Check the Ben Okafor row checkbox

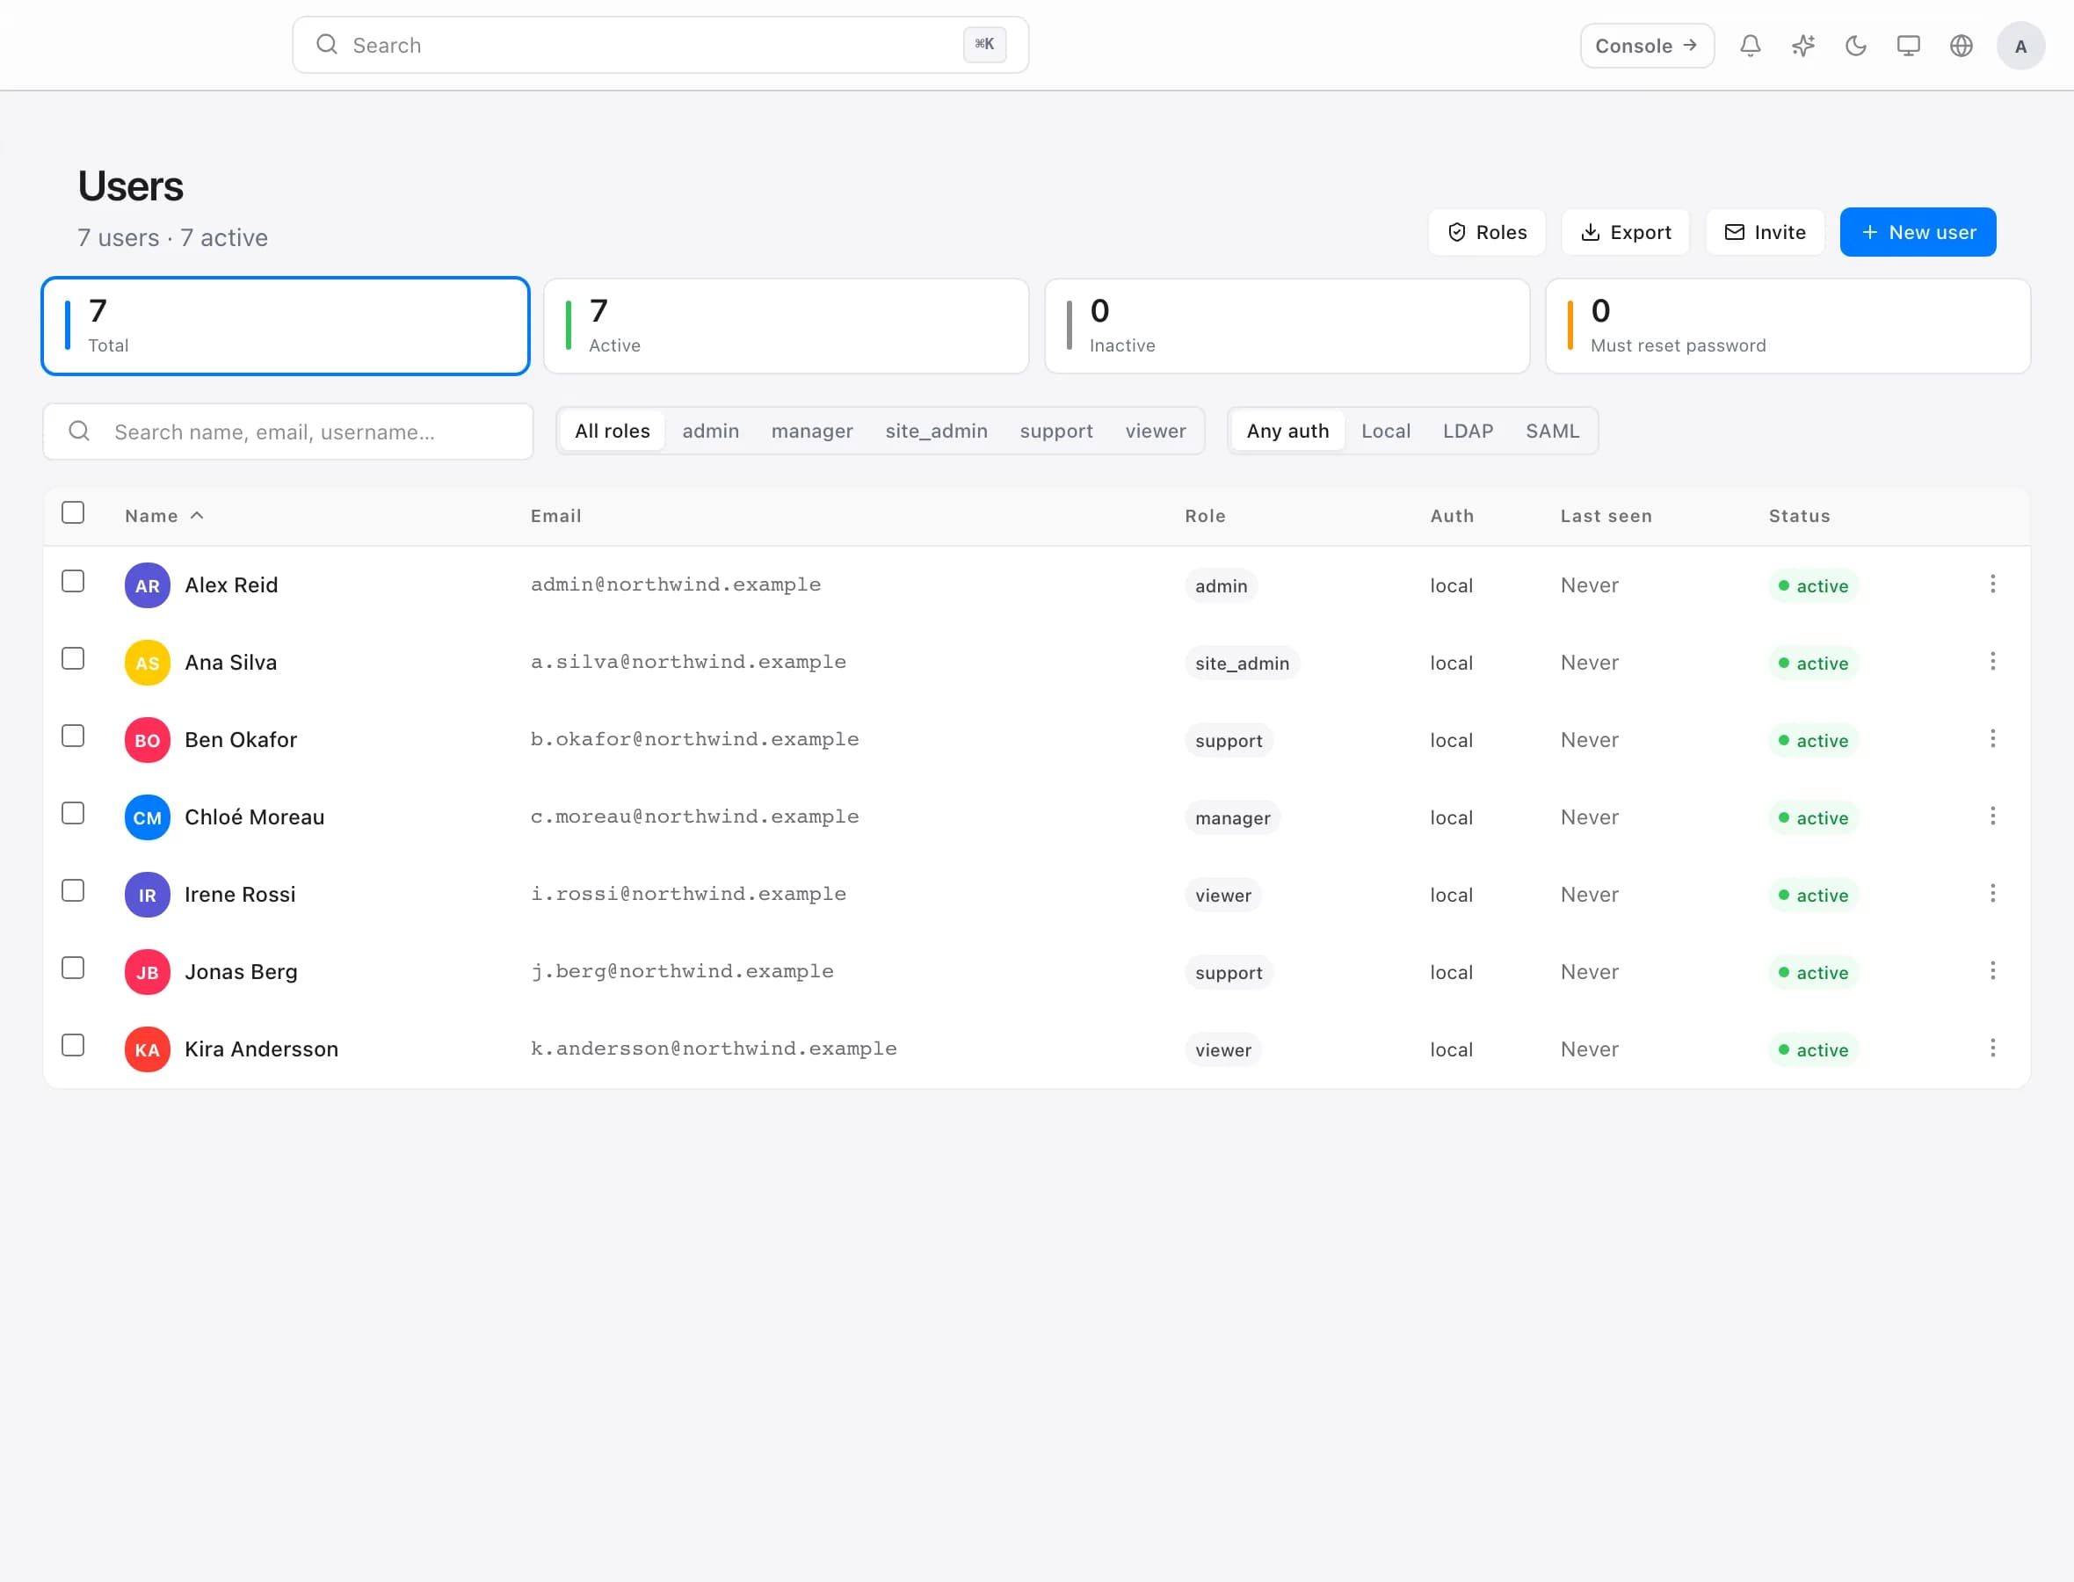72,736
